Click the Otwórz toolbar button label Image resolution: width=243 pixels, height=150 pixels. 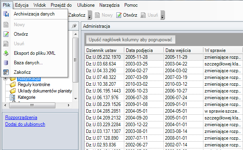click(130, 15)
